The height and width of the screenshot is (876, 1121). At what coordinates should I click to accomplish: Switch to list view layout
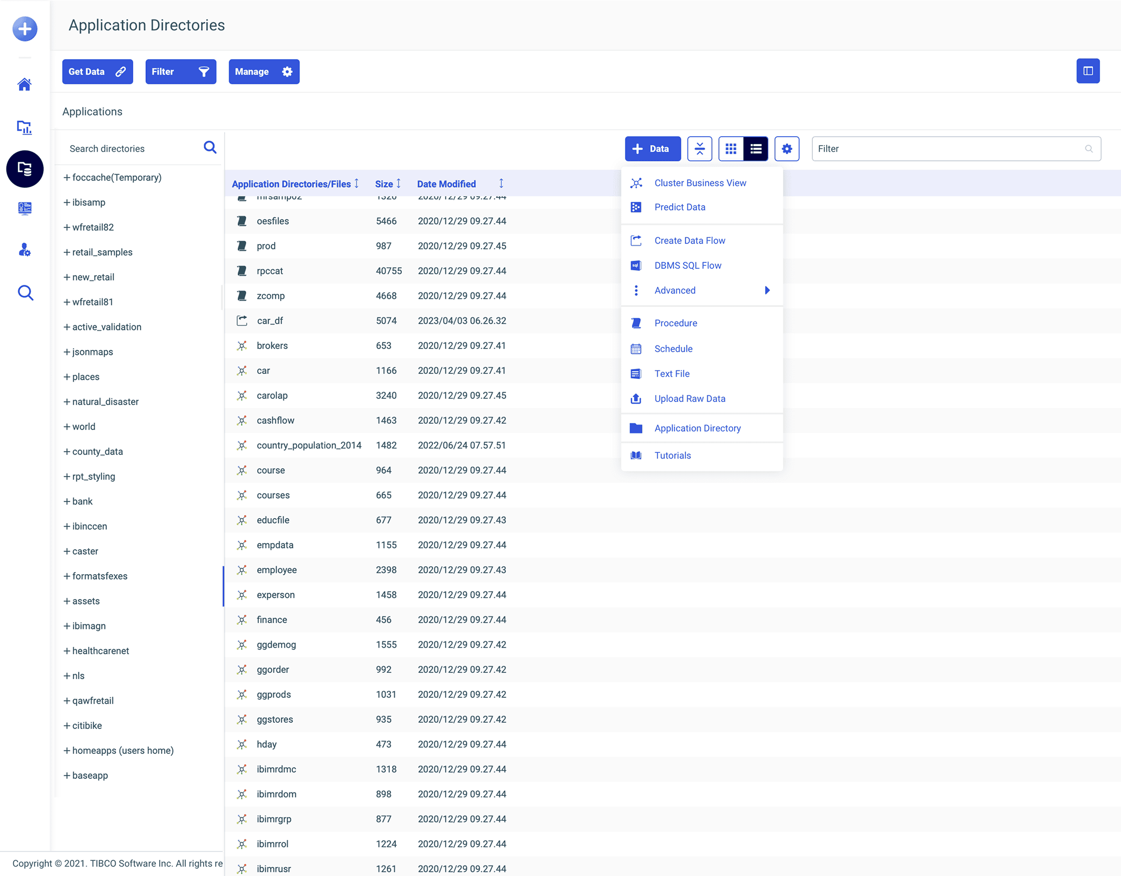click(756, 148)
